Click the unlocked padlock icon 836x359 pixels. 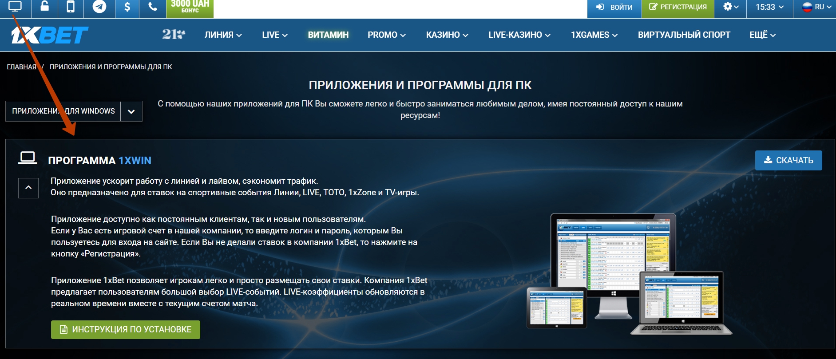click(x=45, y=7)
